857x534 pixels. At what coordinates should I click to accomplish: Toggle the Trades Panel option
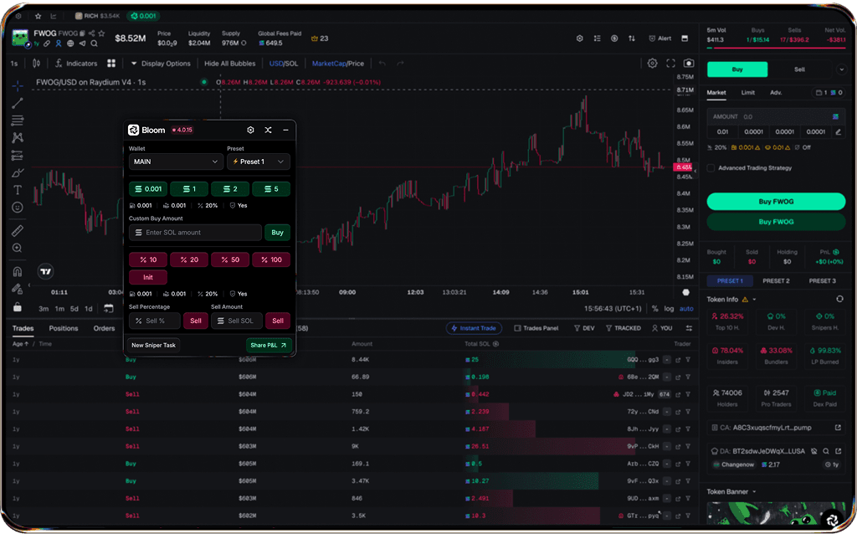click(536, 328)
